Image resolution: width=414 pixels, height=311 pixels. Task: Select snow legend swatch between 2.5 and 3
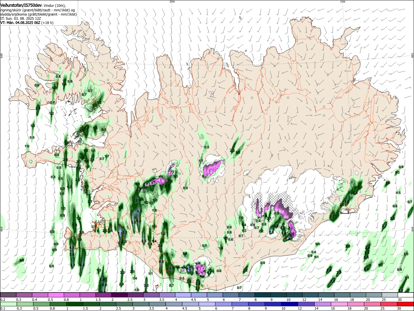(x=135, y=295)
